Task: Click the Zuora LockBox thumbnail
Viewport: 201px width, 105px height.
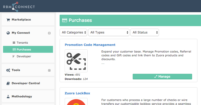Action: coord(76,101)
